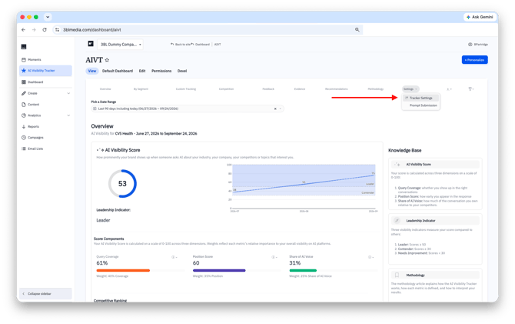Click info icon for Query Coverage

pos(174,257)
